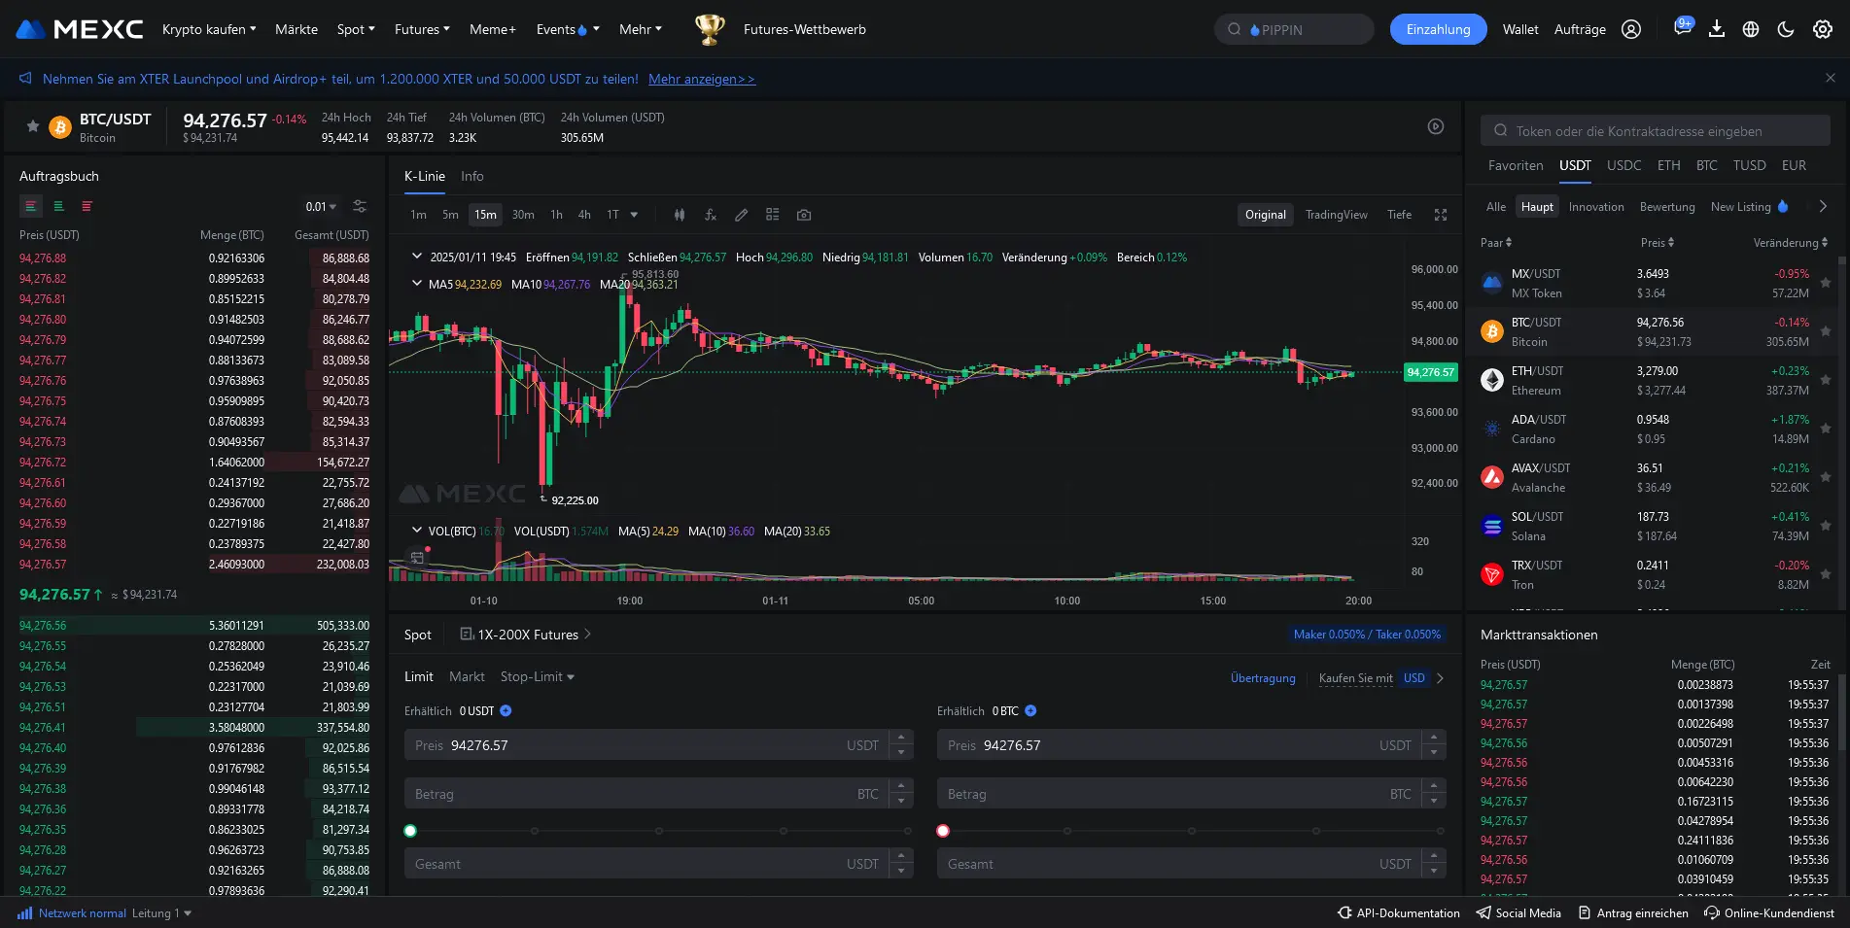Select the Favoriten market tab
Image resolution: width=1850 pixels, height=928 pixels.
[x=1516, y=165]
